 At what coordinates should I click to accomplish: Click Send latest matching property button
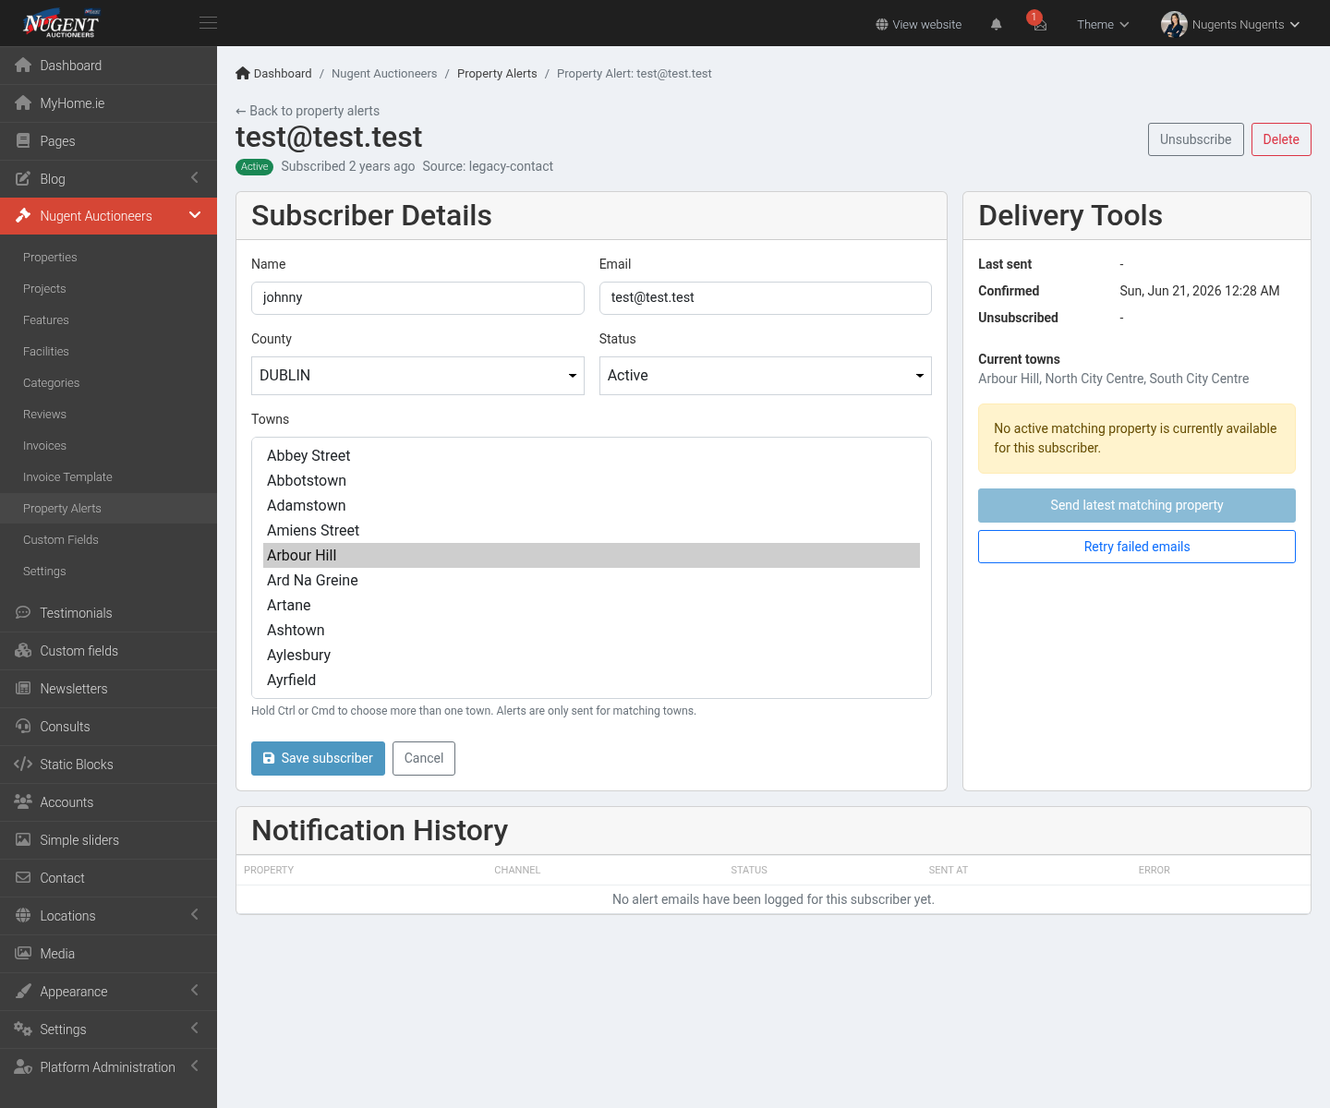tap(1137, 505)
